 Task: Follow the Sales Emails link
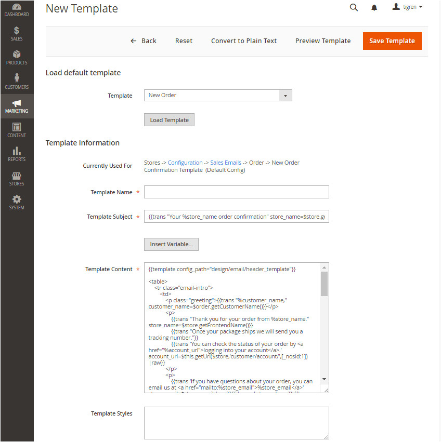[226, 163]
